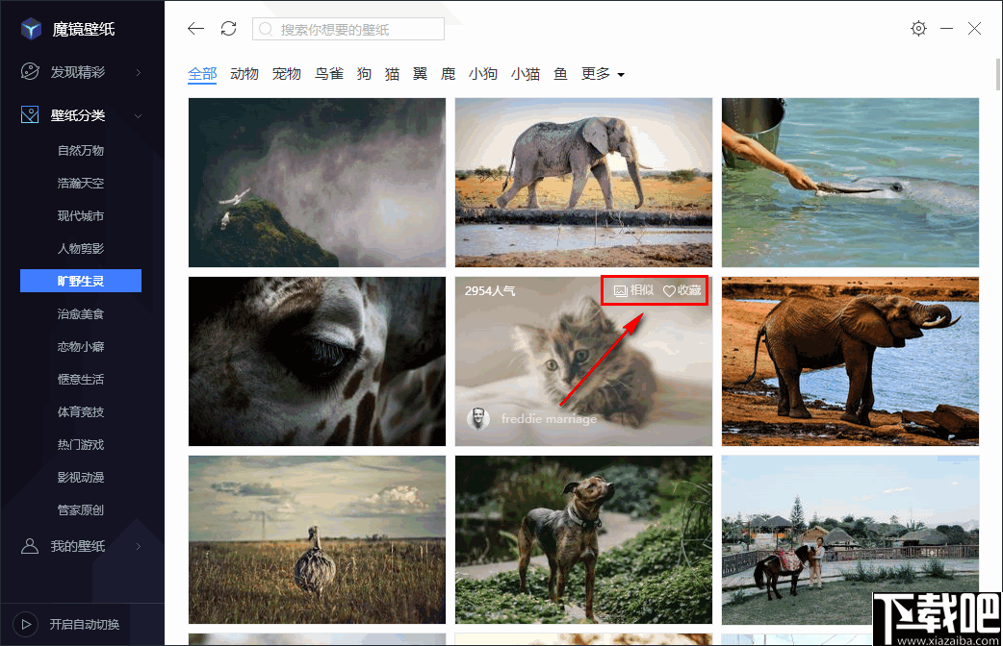
Task: Open the 恋物小癖 category
Action: coord(81,346)
